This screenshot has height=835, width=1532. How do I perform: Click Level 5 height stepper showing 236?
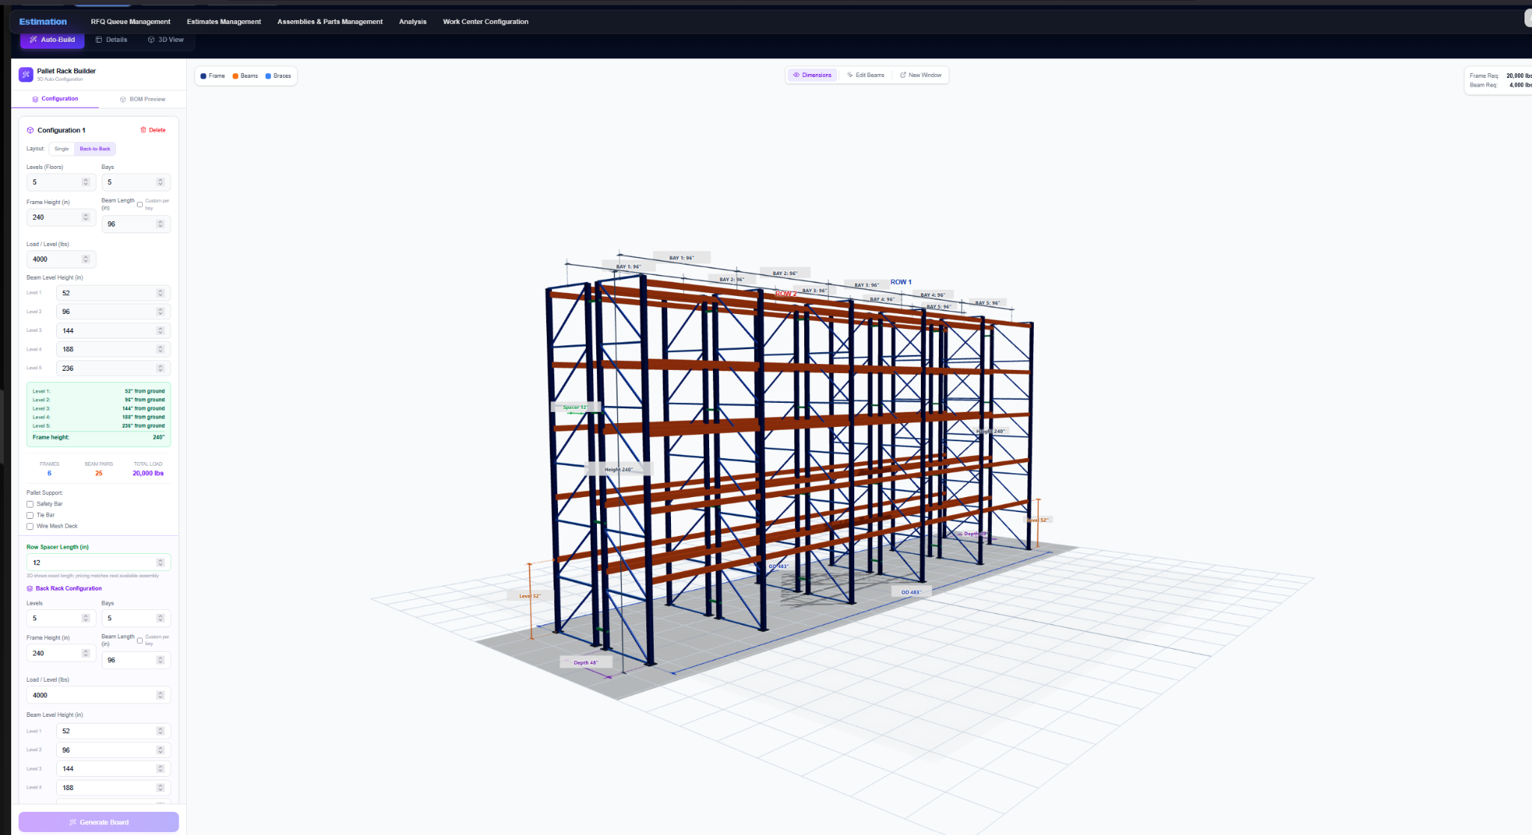160,368
